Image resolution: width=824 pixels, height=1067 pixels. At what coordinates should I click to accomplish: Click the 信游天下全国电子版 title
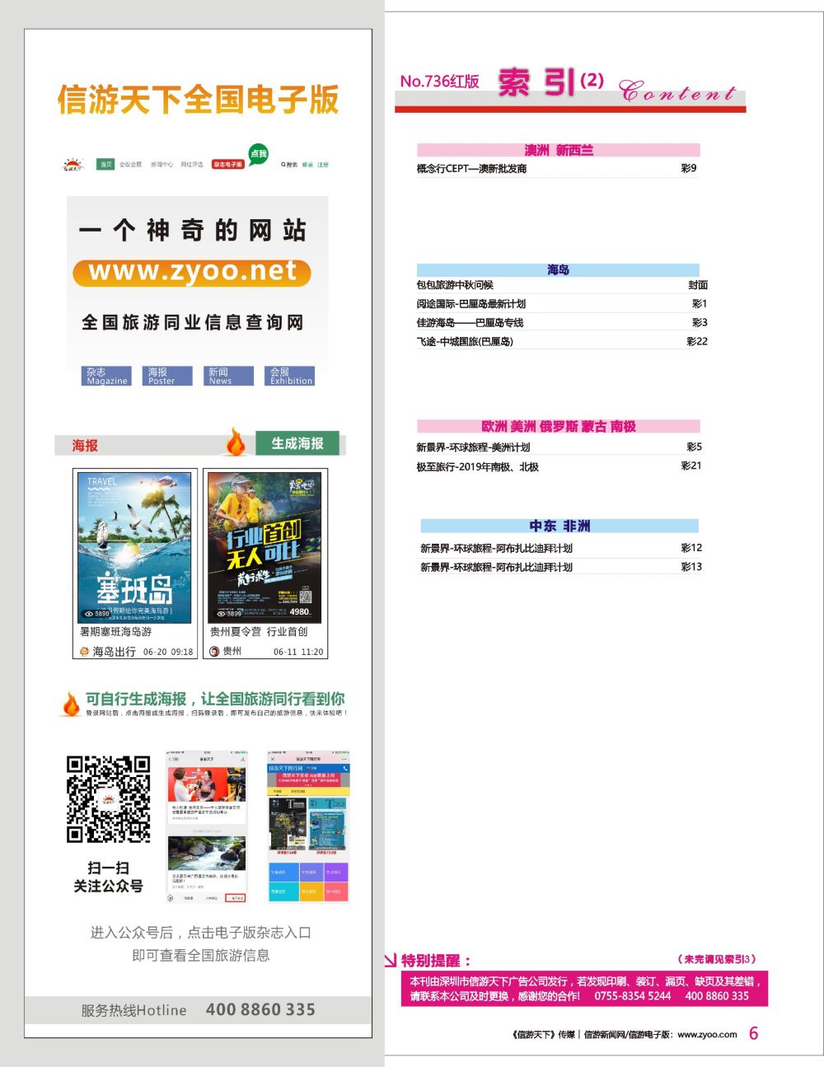(198, 100)
